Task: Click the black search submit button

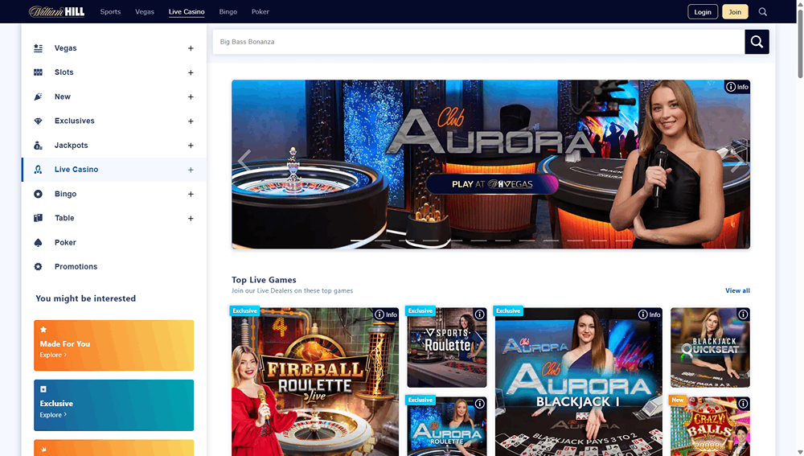Action: tap(757, 42)
